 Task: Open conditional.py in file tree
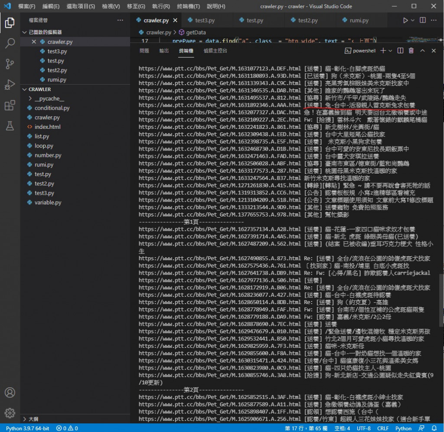(x=52, y=108)
